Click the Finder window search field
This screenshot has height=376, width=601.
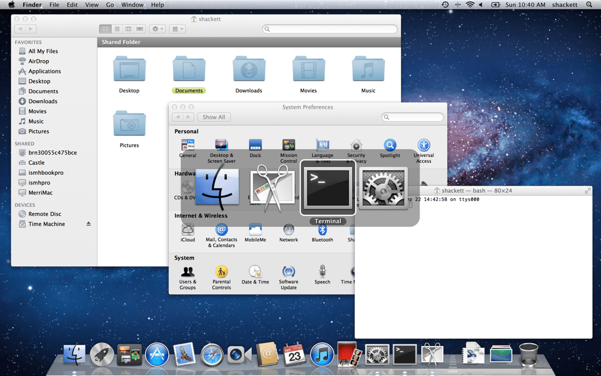coord(329,29)
